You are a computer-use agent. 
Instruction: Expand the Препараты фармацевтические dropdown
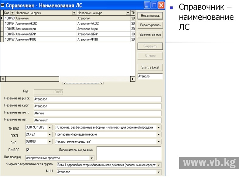pyautogui.click(x=159, y=134)
